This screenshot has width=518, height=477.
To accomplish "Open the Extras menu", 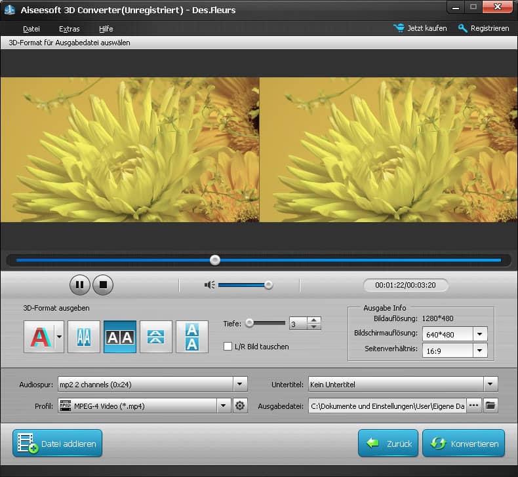I will 70,29.
